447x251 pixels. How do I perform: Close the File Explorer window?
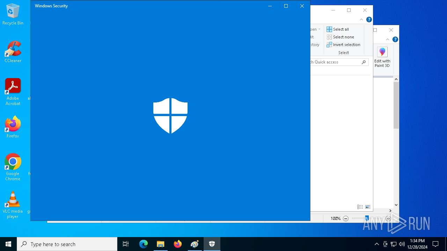pos(365,10)
